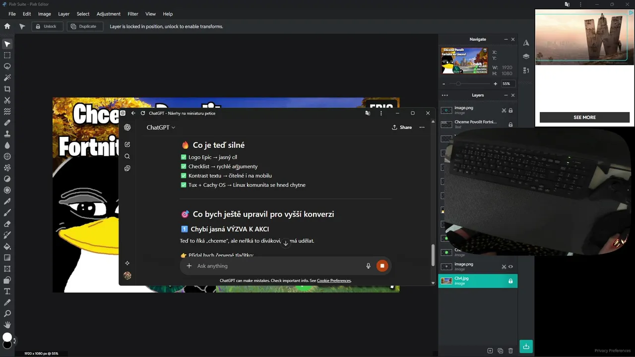Add a new layer in Layers panel
Screen dimensions: 635x357
490,351
